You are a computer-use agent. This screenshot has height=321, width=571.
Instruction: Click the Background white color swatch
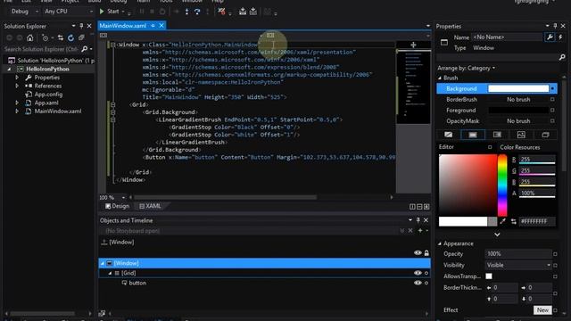[x=518, y=88]
